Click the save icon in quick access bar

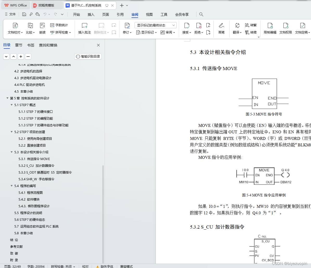click(24, 14)
